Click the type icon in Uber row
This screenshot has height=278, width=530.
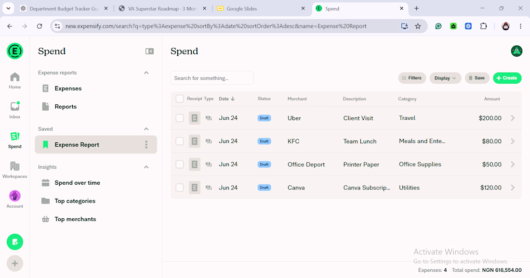(x=209, y=118)
